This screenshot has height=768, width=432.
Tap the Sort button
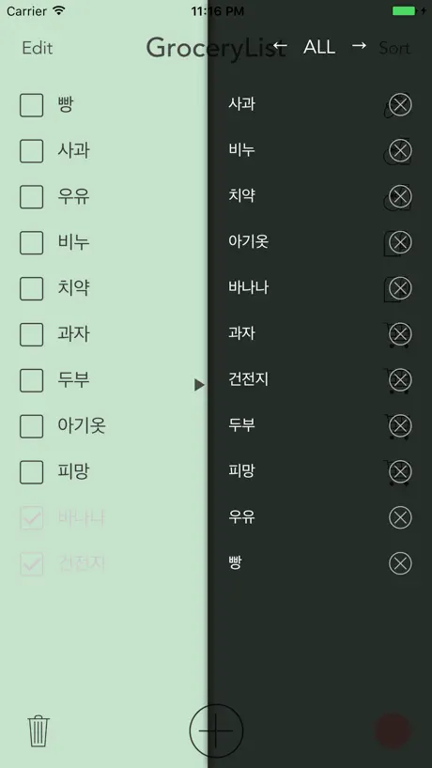coord(394,48)
